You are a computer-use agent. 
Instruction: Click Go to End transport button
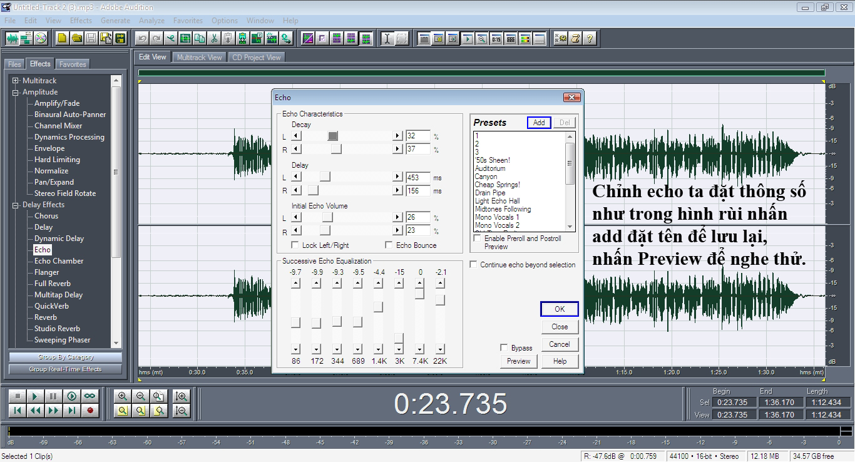(72, 410)
